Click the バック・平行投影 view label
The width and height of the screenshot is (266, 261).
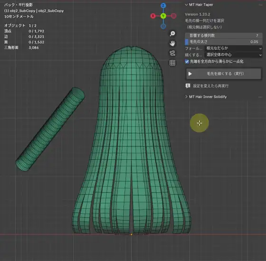[x=19, y=5]
